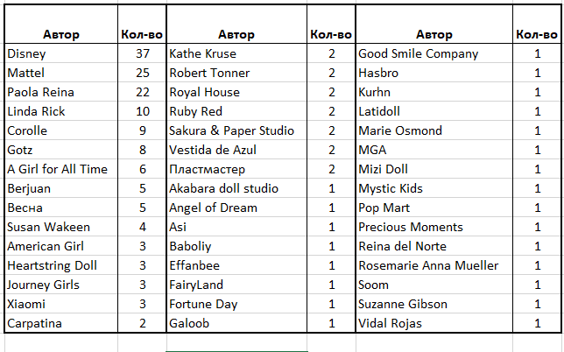The width and height of the screenshot is (564, 352).
Task: Click the Linda Rick count cell 10
Action: pyautogui.click(x=142, y=111)
